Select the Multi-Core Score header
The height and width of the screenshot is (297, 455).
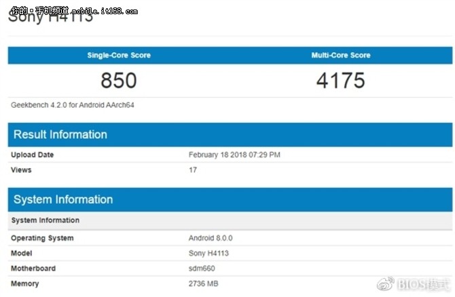pyautogui.click(x=341, y=55)
